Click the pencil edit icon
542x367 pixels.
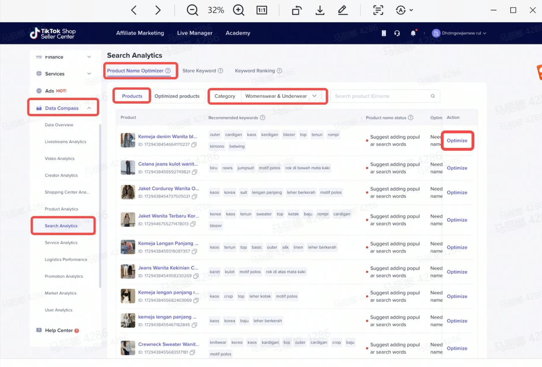point(343,10)
